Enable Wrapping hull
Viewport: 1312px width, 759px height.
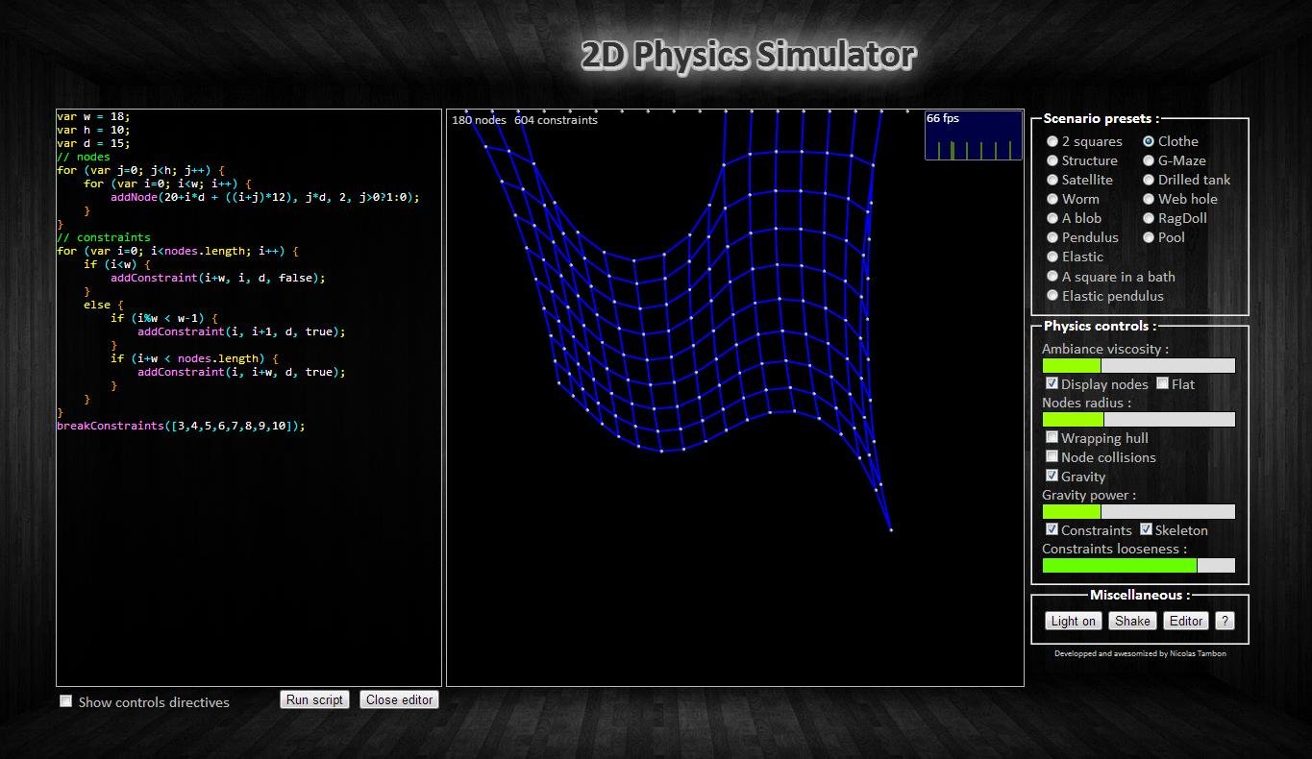click(x=1052, y=436)
